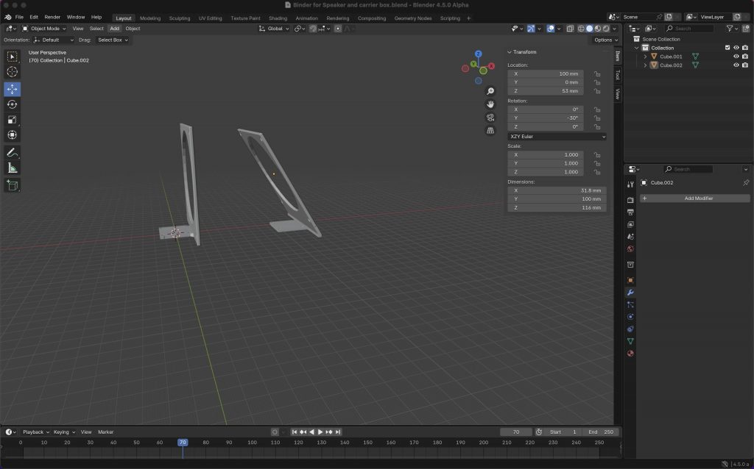Select the Move tool in toolbar
The image size is (754, 469).
[13, 89]
